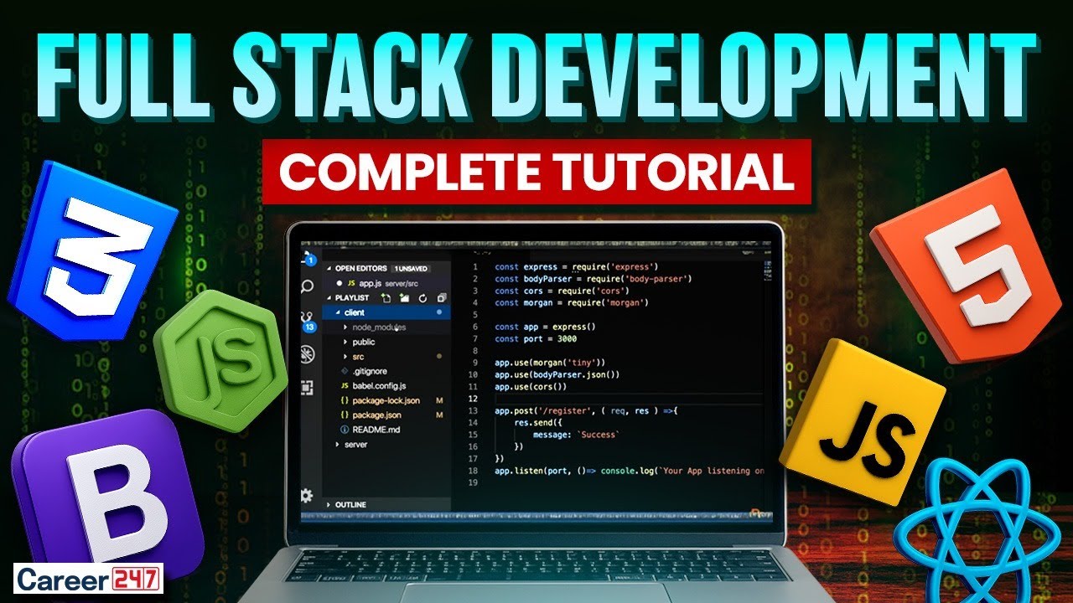Open the package-lock.json file

(386, 400)
